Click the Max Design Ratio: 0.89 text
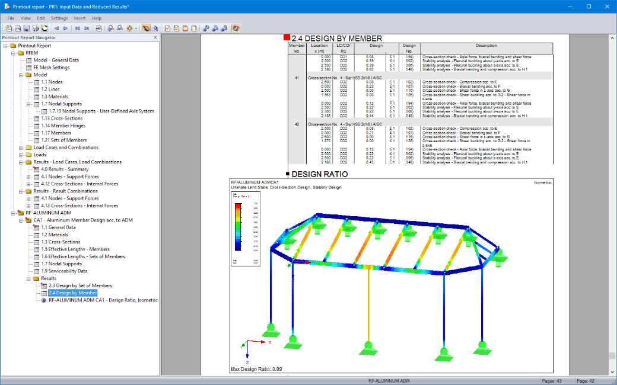The image size is (617, 385). 256,369
